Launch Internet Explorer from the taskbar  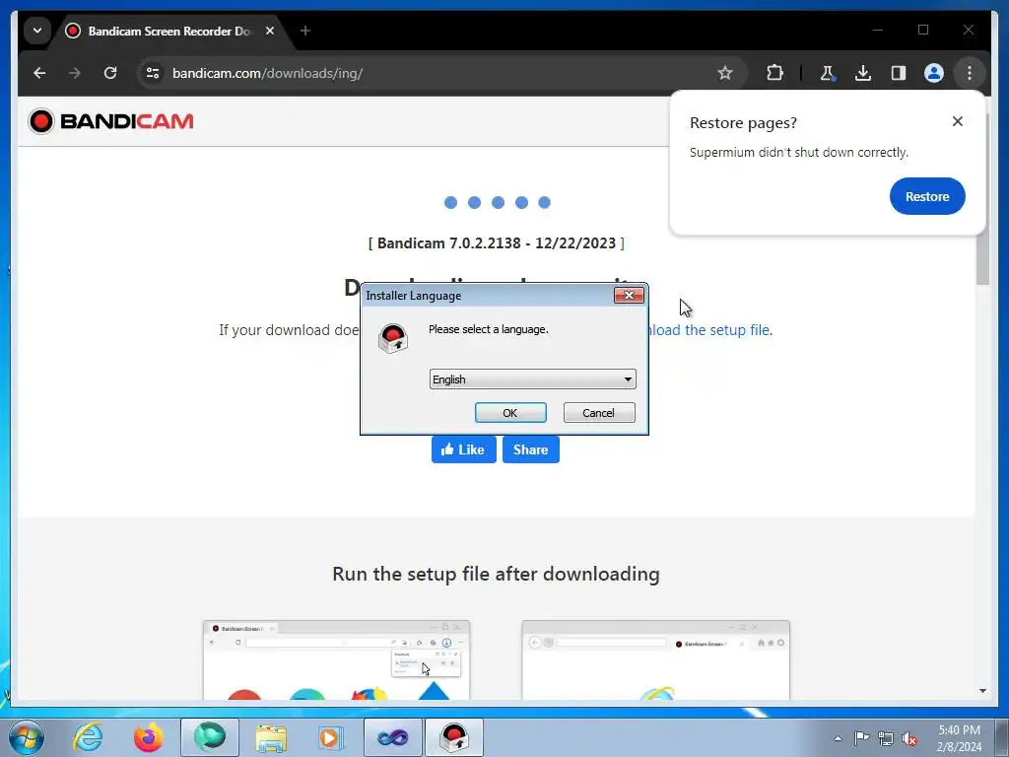pos(88,737)
